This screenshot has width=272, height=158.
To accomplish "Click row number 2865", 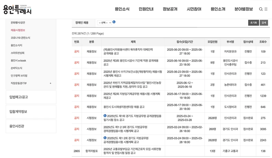I will pyautogui.click(x=77, y=151).
